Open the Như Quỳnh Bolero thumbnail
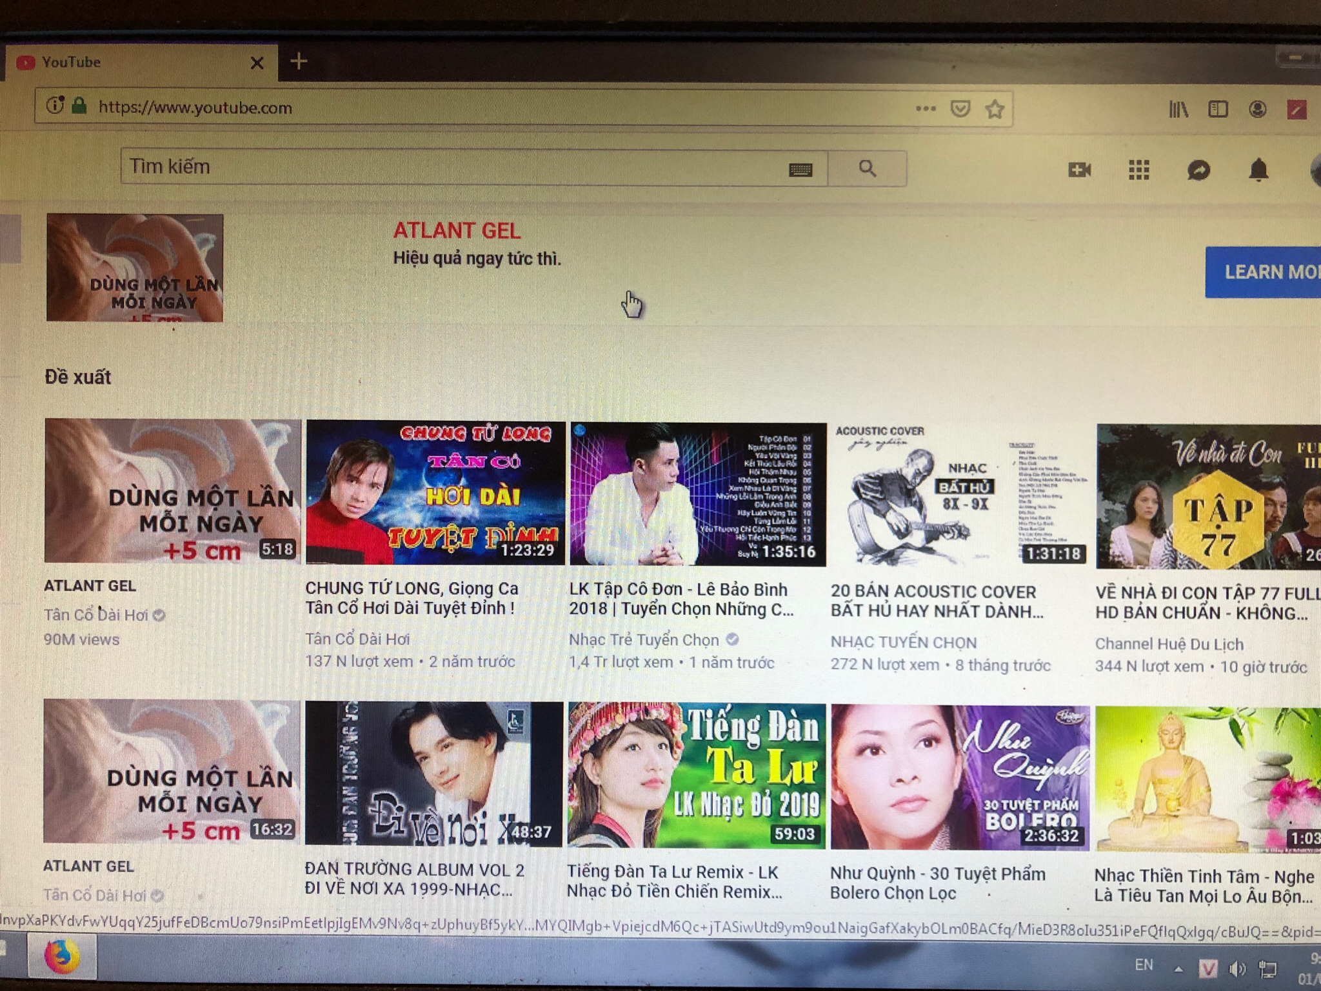 [x=960, y=777]
